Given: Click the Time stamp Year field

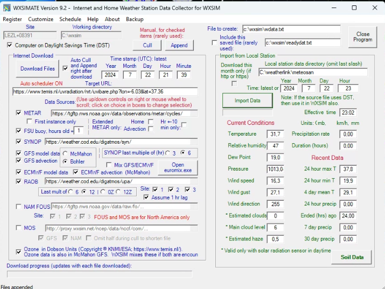Looking at the screenshot, I should click(x=110, y=75).
